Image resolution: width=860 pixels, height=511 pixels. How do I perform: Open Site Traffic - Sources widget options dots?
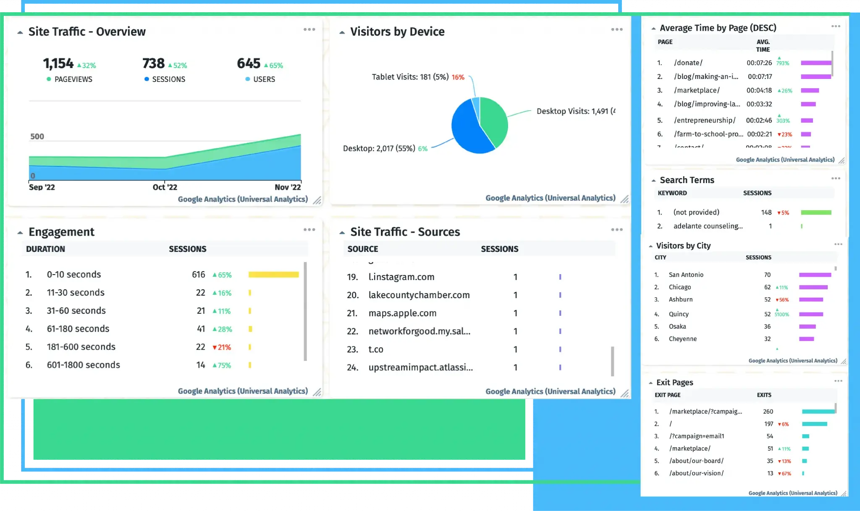point(617,230)
